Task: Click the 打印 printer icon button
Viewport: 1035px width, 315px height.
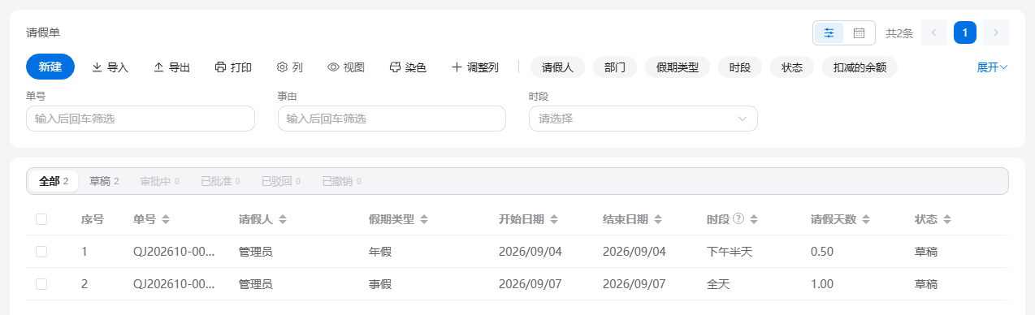Action: (x=233, y=67)
